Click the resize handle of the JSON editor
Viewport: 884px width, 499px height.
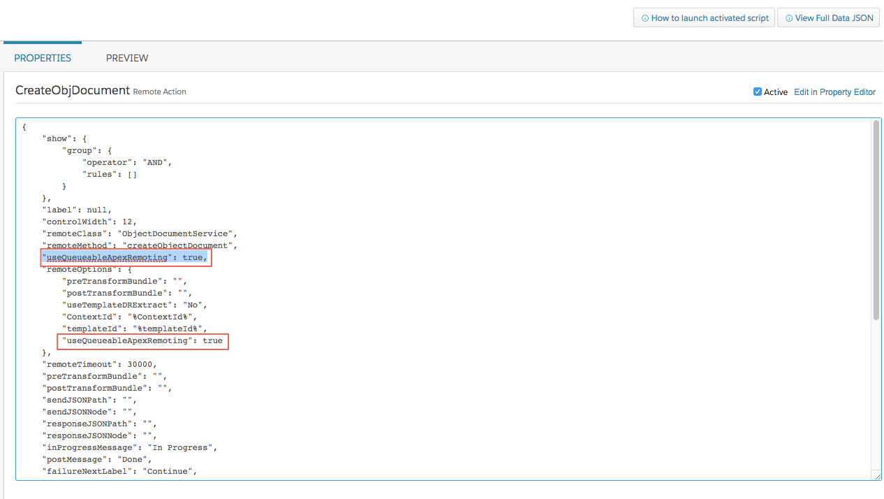click(876, 475)
